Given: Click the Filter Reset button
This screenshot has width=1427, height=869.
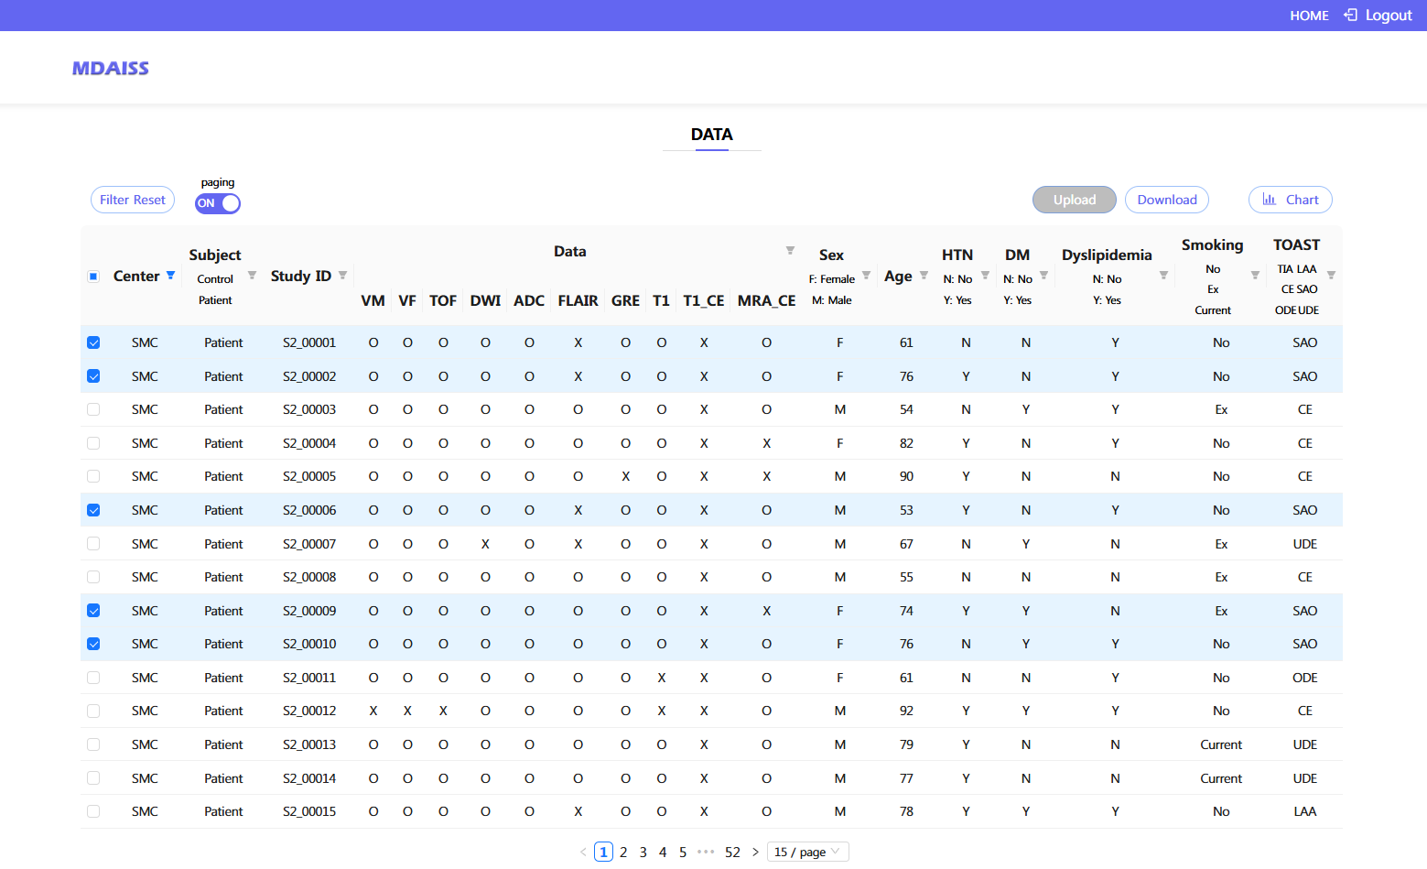Looking at the screenshot, I should point(133,200).
